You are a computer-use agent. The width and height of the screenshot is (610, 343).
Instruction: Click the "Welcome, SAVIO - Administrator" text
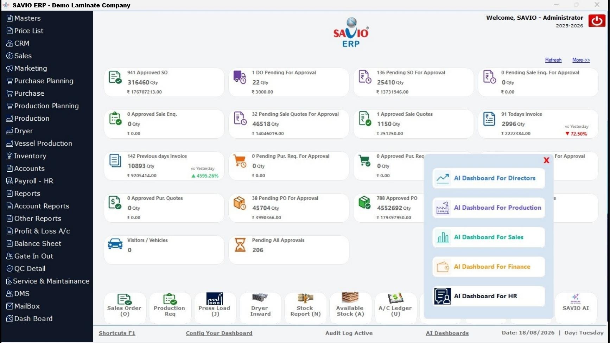point(535,18)
